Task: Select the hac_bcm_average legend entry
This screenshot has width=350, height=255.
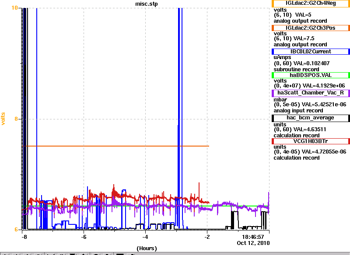Action: tap(311, 118)
